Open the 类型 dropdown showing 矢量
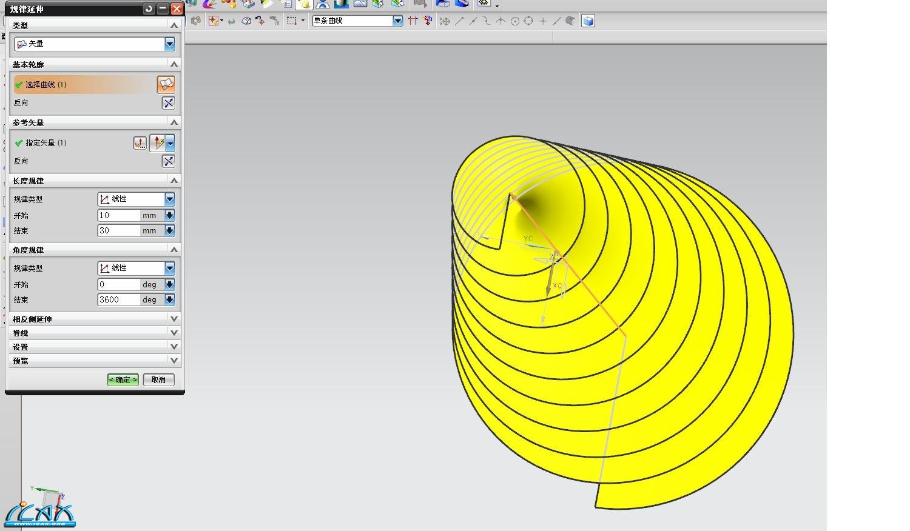Viewport: 910px width, 531px height. [x=169, y=44]
